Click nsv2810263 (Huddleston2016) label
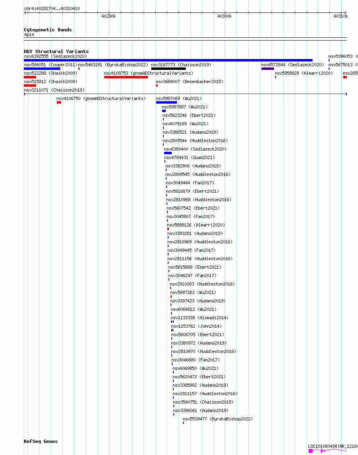Viewport: 358px width, 455px height. [203, 284]
